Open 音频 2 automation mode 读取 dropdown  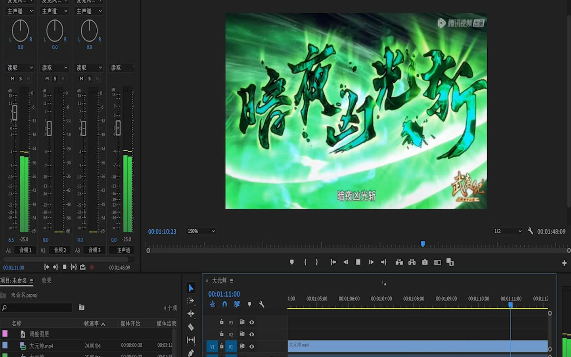55,67
